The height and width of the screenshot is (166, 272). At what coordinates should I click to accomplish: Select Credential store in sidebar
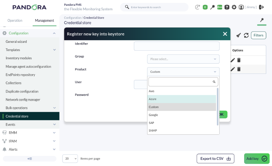[30, 116]
